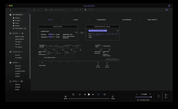Click the edit/export icon in toolbar
178x109 pixels.
90,10
